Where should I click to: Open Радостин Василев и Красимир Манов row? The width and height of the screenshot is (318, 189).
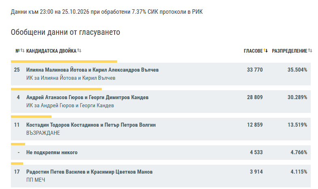(x=161, y=176)
